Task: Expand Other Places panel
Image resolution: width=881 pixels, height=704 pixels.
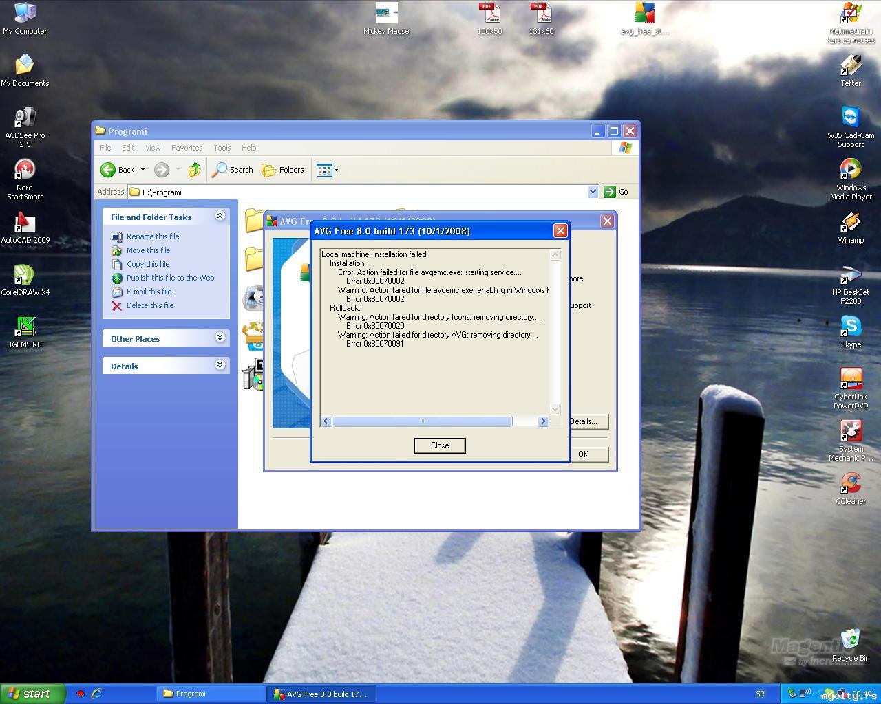Action: pos(220,338)
